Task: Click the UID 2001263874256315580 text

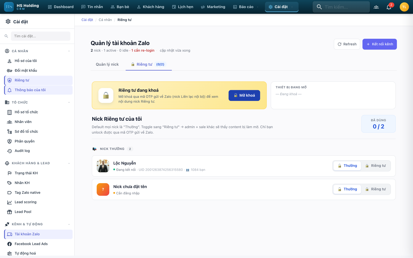Action: 161,170
